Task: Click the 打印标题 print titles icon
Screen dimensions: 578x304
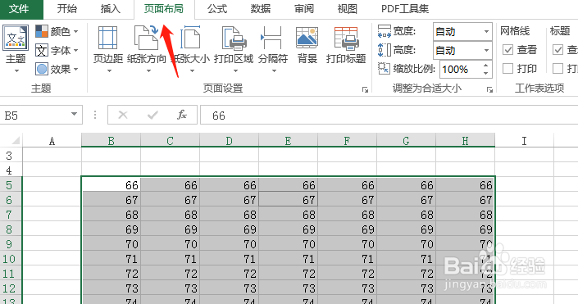Action: point(346,38)
